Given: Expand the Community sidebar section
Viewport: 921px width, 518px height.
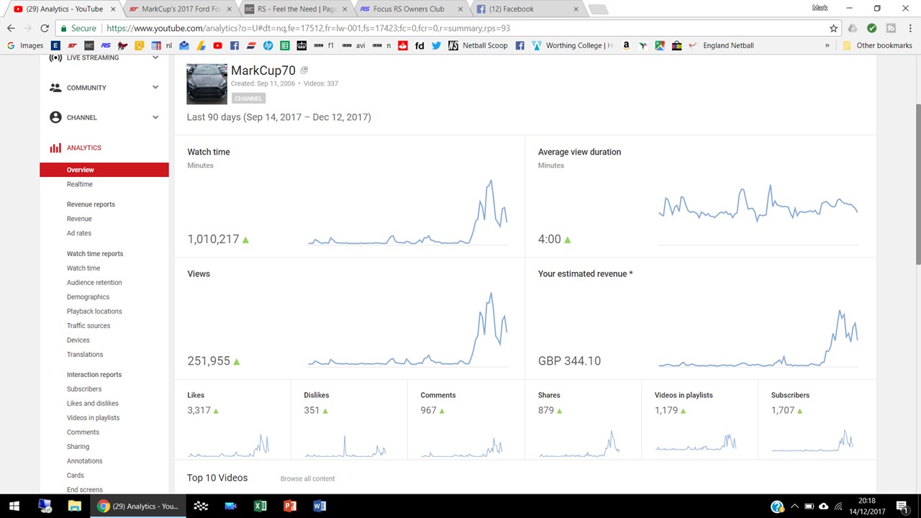Looking at the screenshot, I should pos(155,88).
